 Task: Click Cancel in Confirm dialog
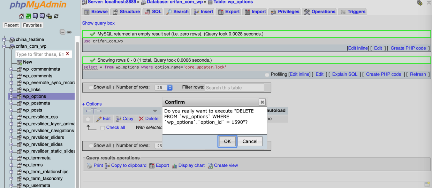coord(250,141)
